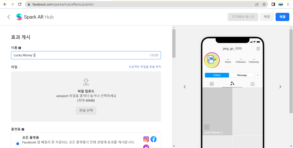The image size is (293, 148).
Task: Open hamburger menu in phone preview
Action: 258,49
